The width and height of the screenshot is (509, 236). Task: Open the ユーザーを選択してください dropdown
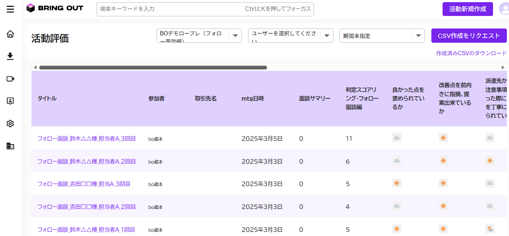[291, 36]
